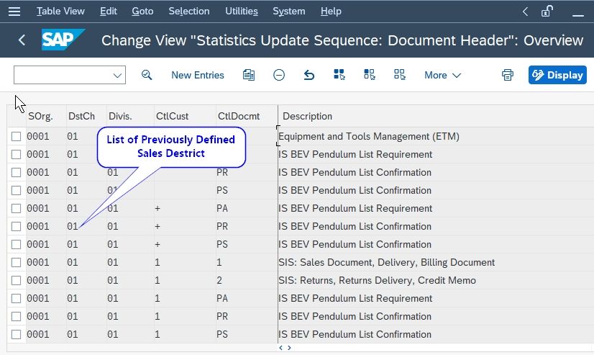Click the left chevron in the top menu bar

coord(525,12)
